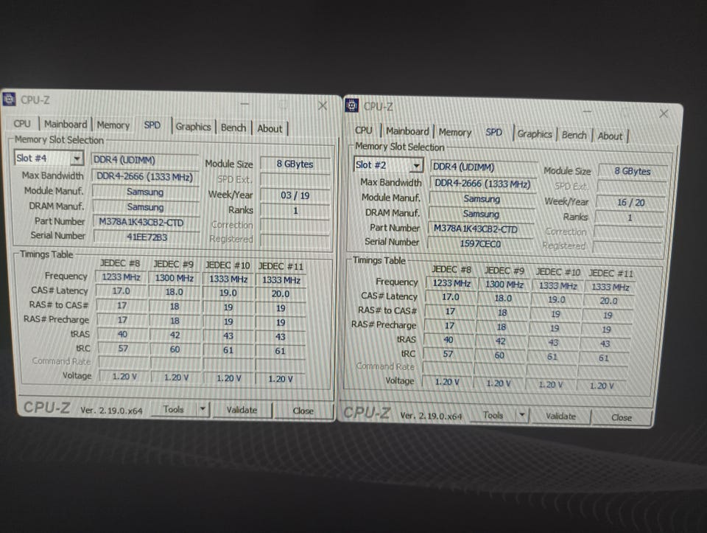The width and height of the screenshot is (707, 533).
Task: Click JEDEC #9 frequency 1300 MHz in left window
Action: [x=175, y=278]
